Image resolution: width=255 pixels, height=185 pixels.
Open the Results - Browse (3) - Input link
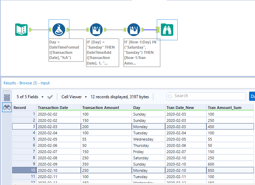tap(26, 83)
